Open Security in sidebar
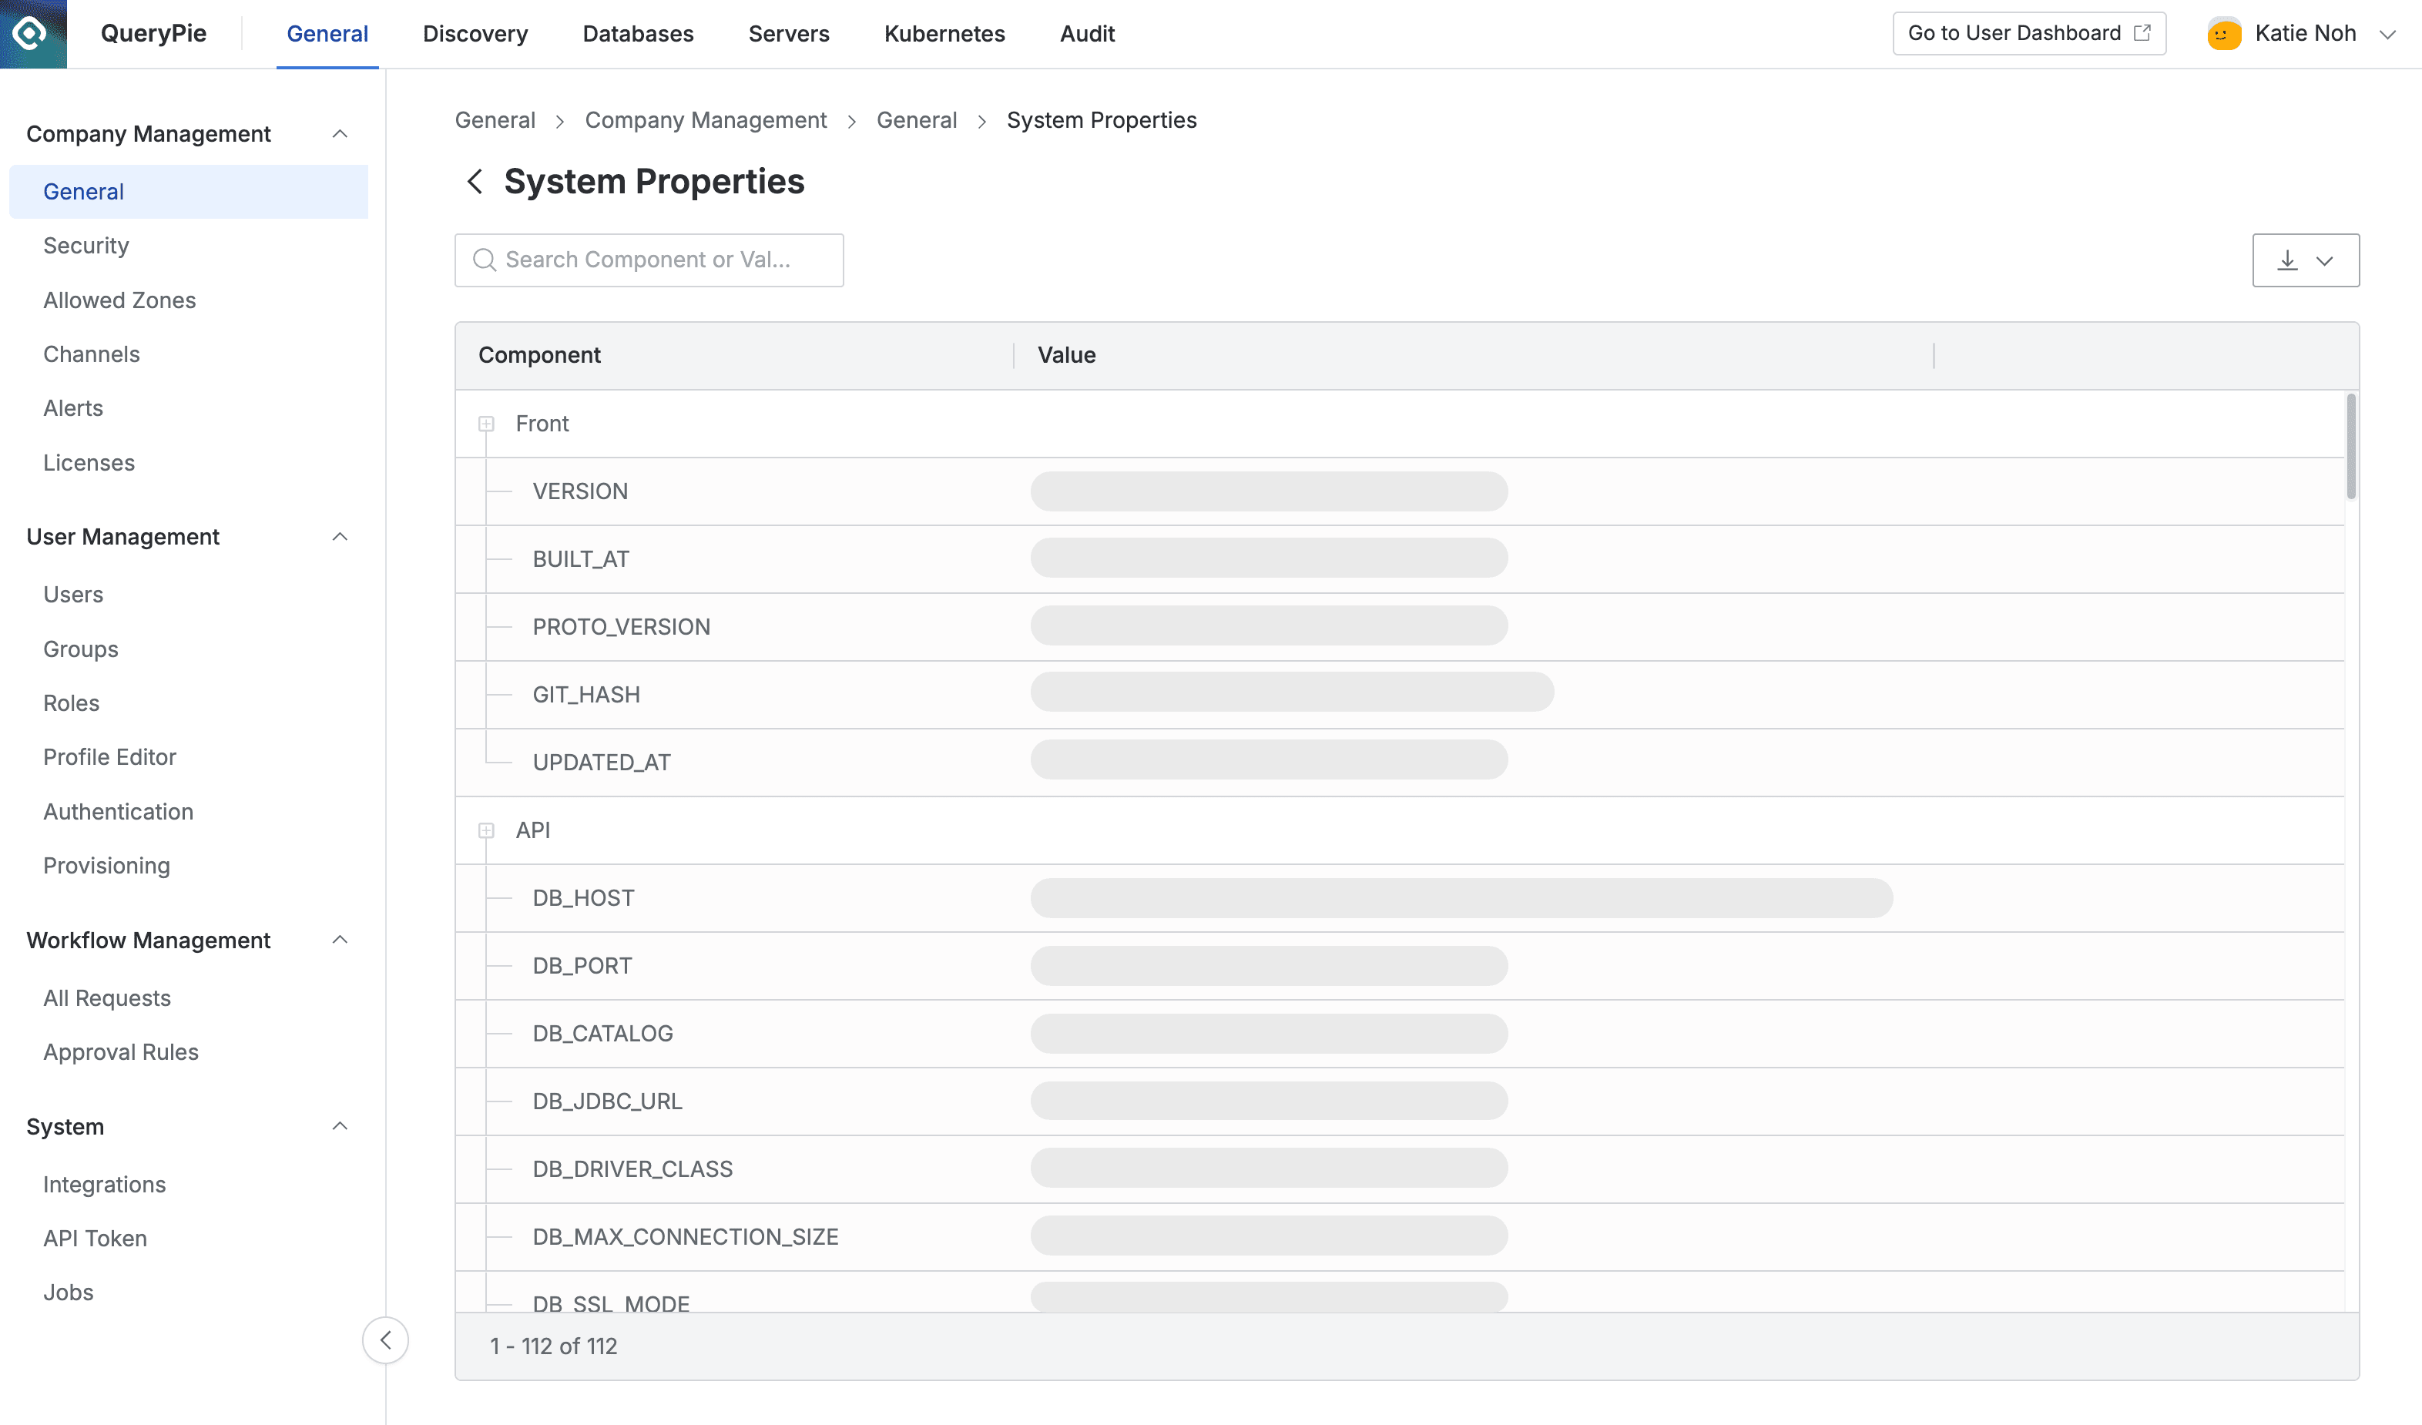The height and width of the screenshot is (1425, 2422). 86,246
